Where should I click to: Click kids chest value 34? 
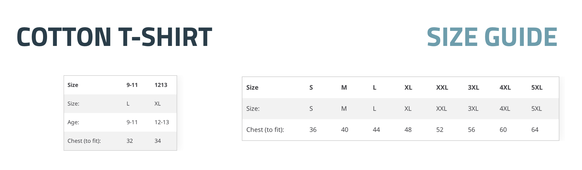[x=158, y=141]
